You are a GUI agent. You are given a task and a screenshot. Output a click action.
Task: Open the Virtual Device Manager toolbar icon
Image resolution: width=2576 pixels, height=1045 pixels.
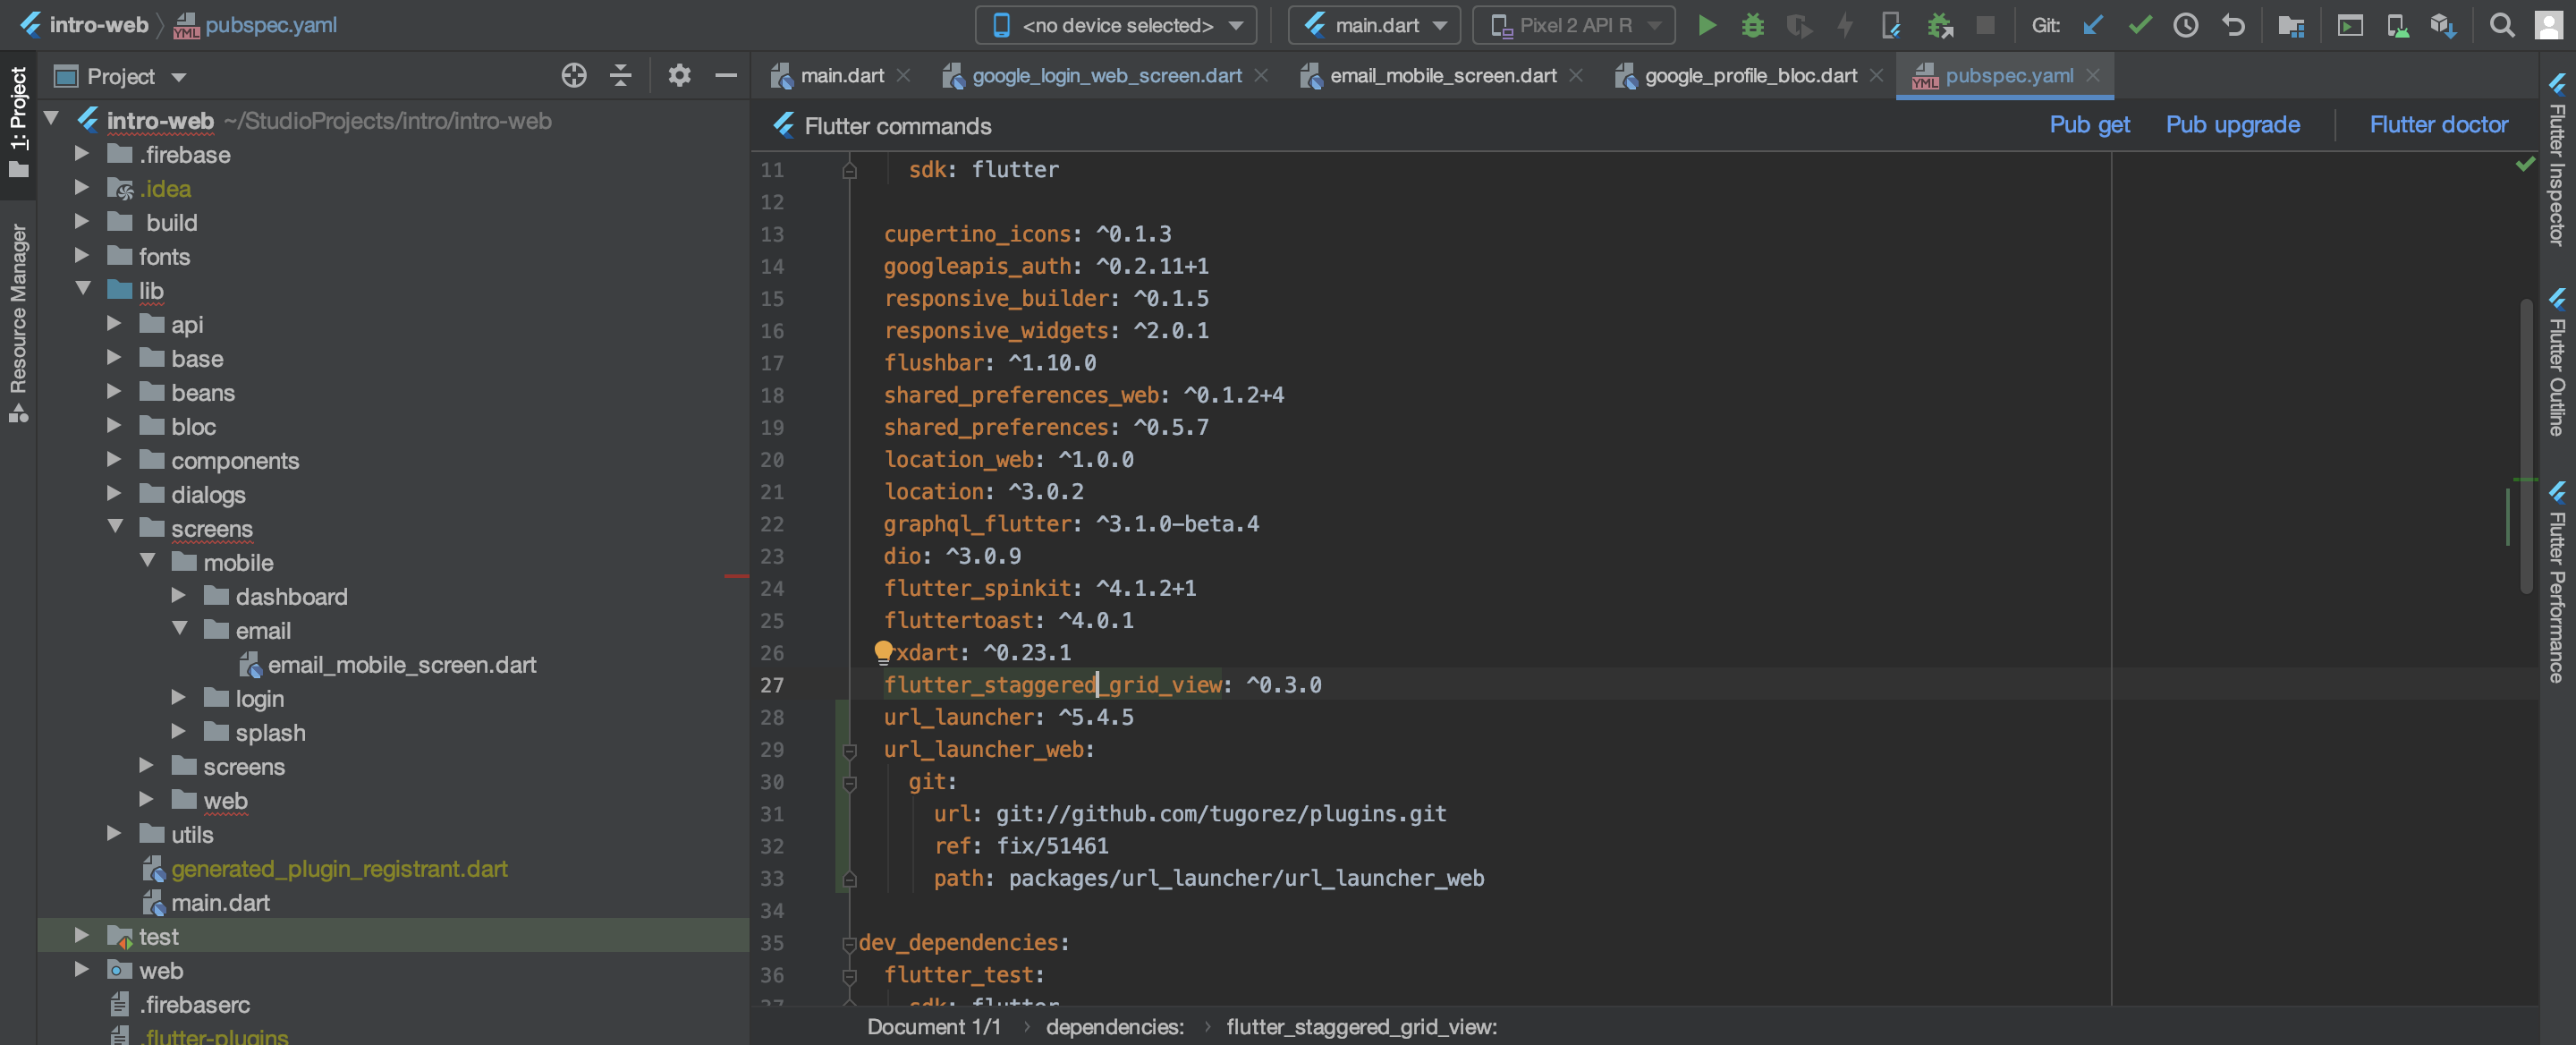2398,26
